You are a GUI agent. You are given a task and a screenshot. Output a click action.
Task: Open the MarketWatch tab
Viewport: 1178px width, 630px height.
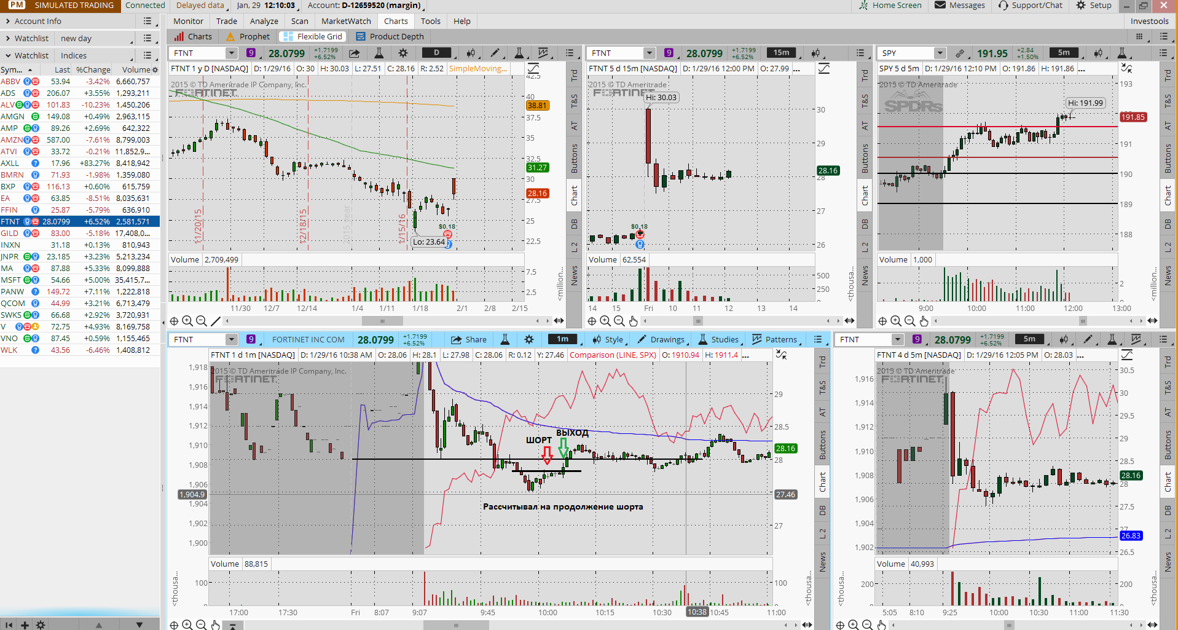point(346,21)
